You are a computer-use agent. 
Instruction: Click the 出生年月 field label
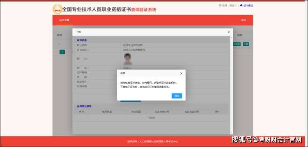click(83, 82)
